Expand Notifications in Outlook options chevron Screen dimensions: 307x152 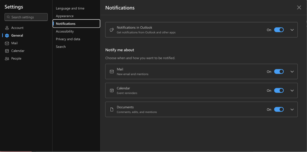292,30
